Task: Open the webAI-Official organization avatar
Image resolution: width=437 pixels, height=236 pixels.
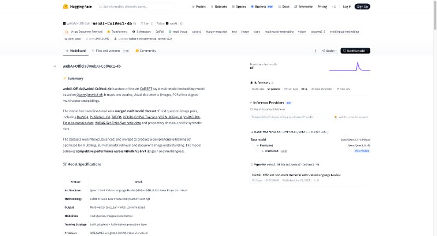Action: tap(64, 23)
